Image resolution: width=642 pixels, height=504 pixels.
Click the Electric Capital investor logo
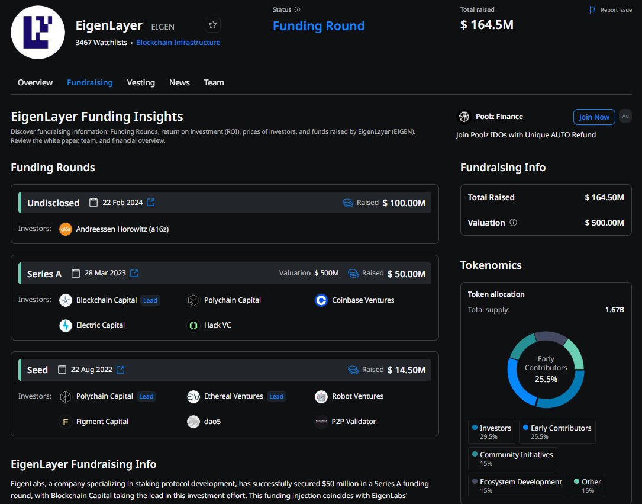[x=65, y=325]
